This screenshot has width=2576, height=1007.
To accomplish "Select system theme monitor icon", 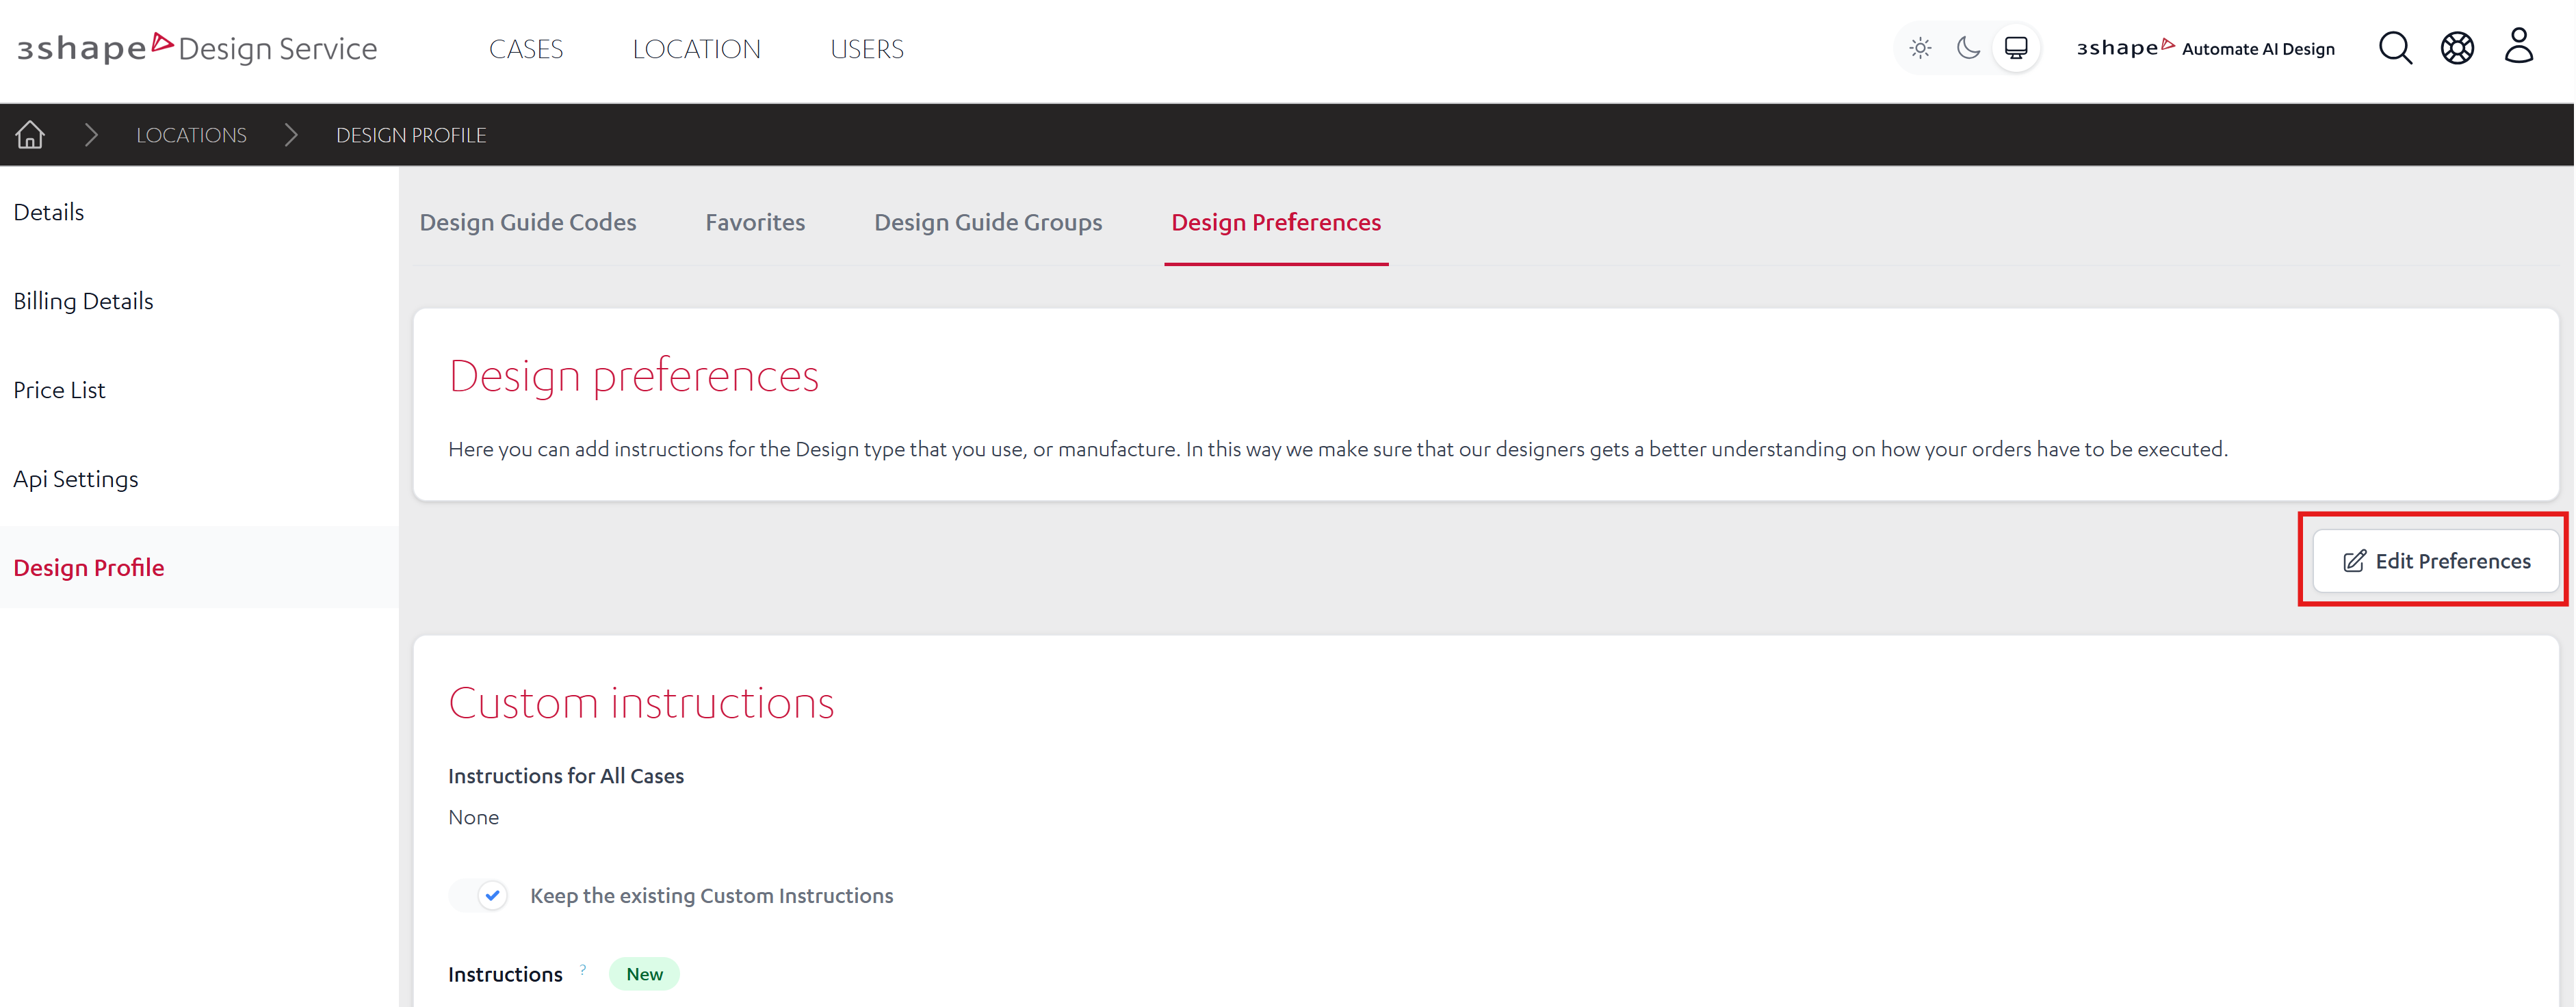I will pos(2016,48).
